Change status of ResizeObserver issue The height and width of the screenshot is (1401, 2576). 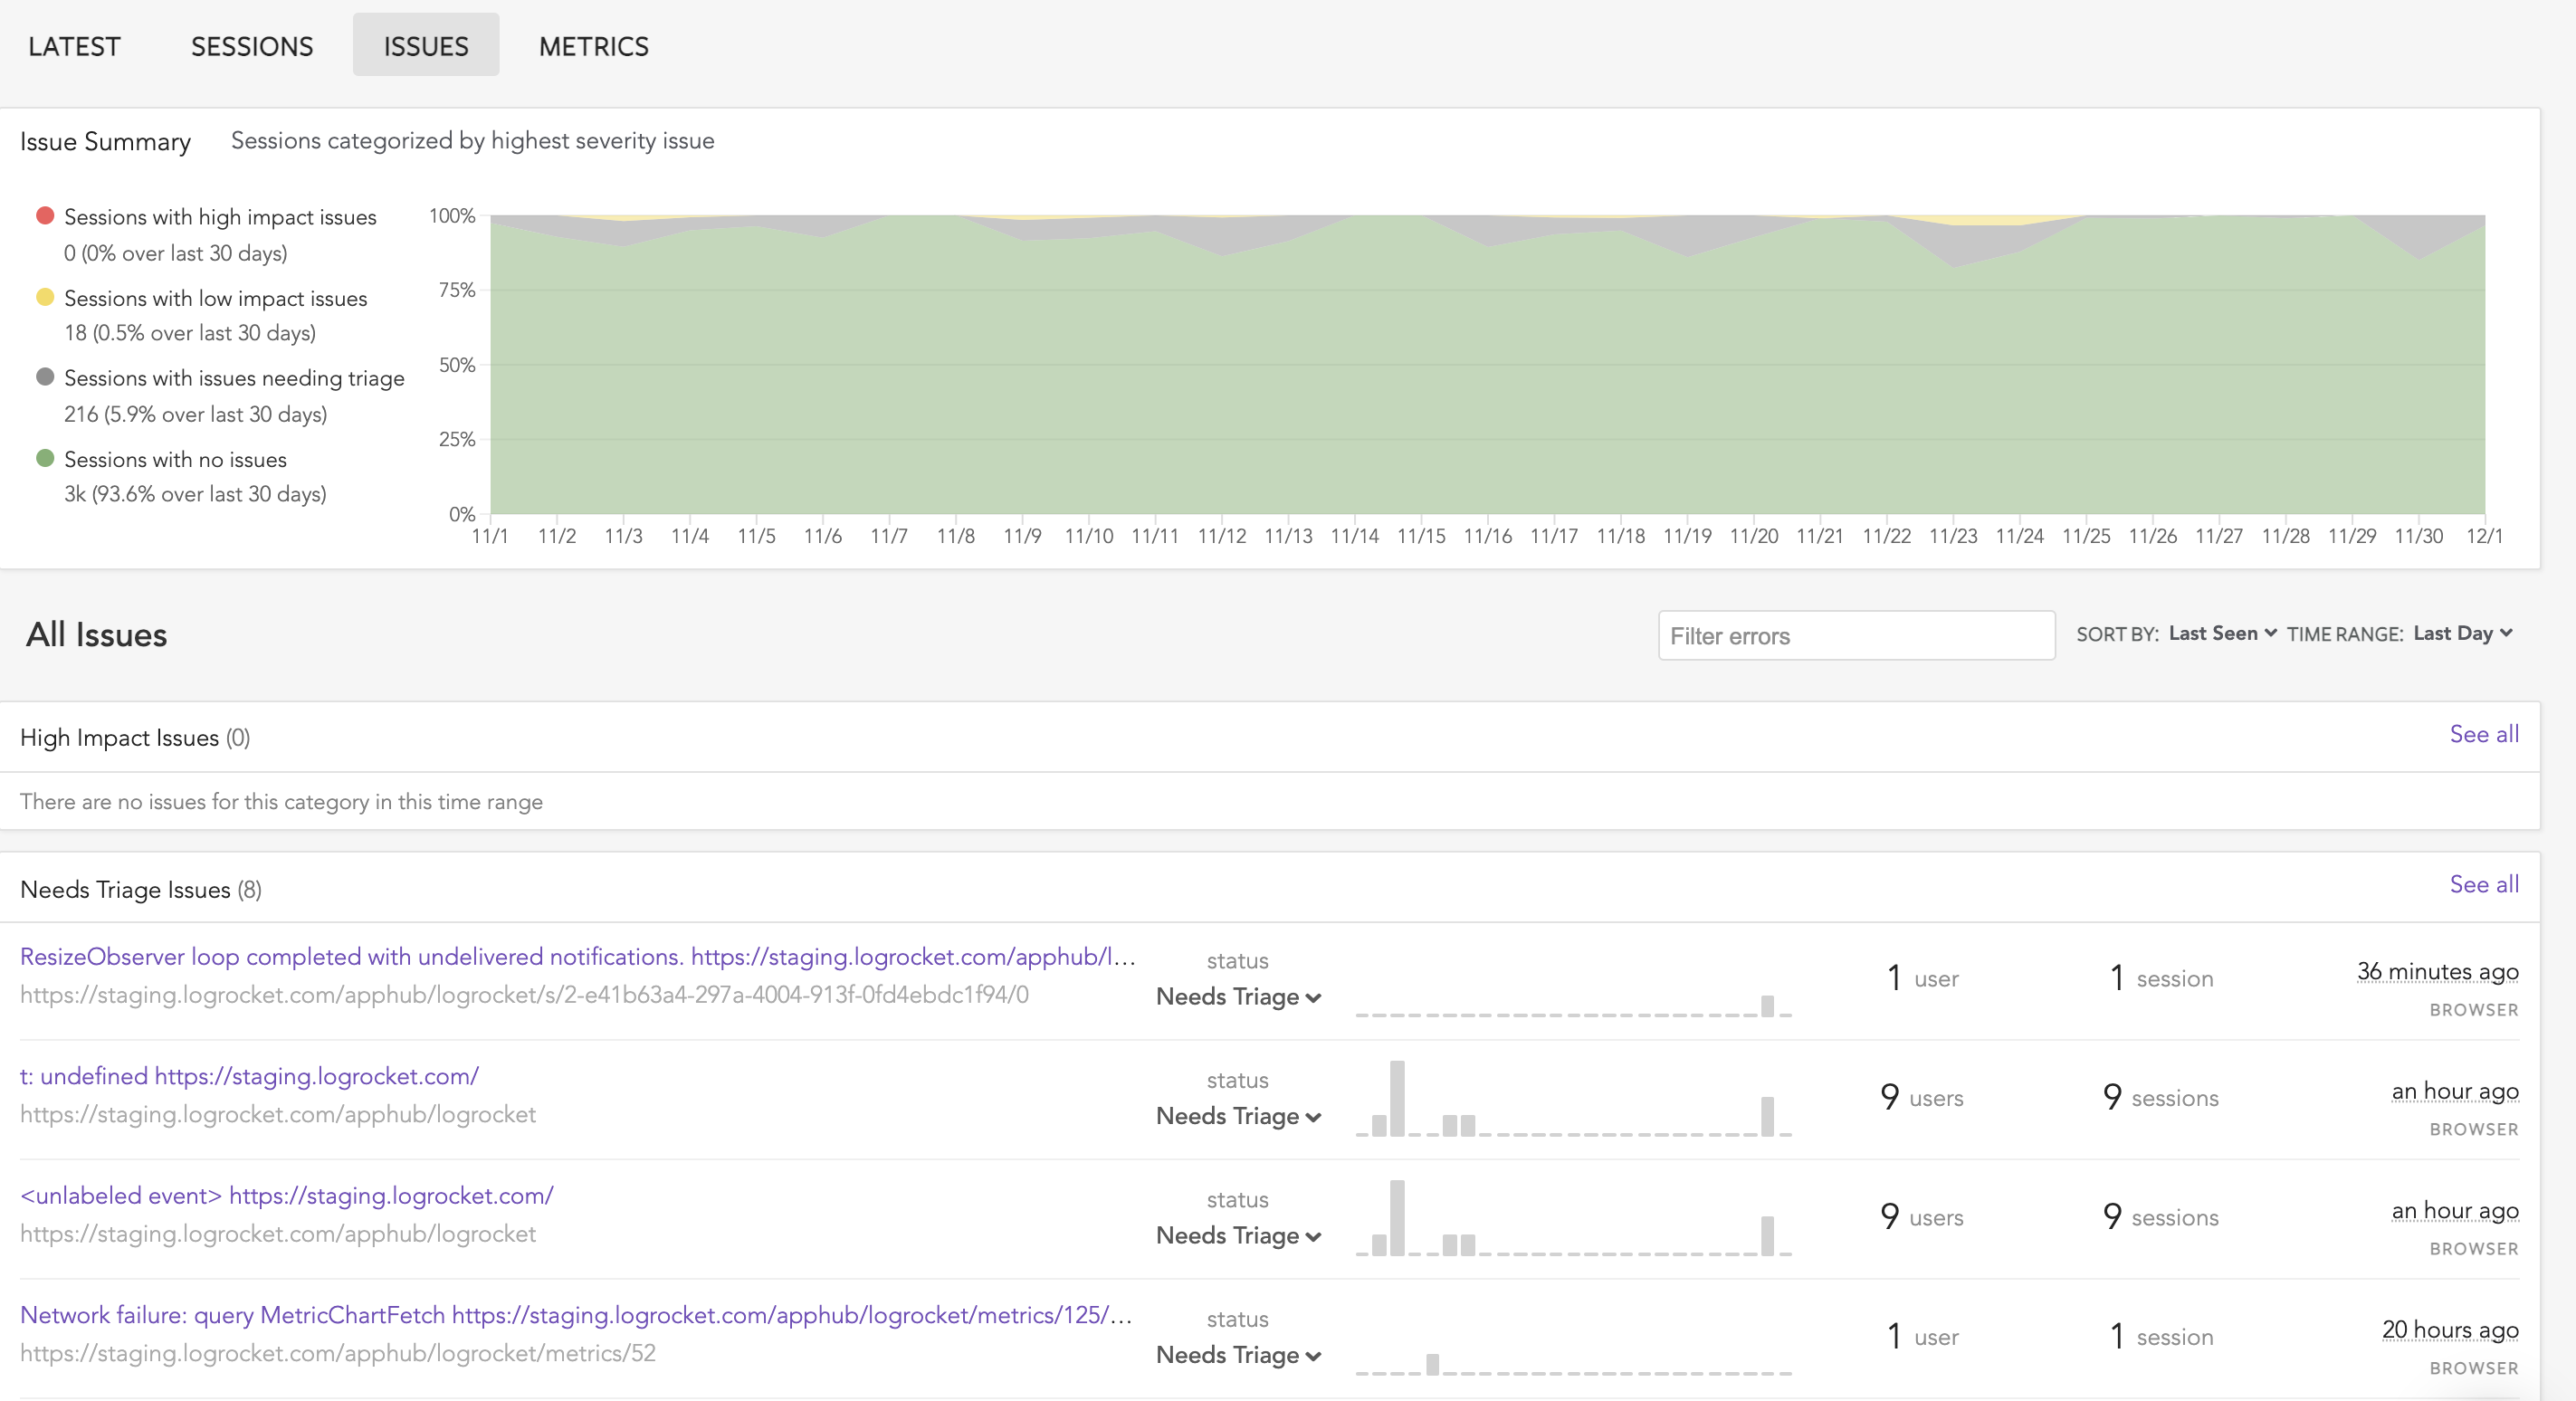click(x=1238, y=997)
